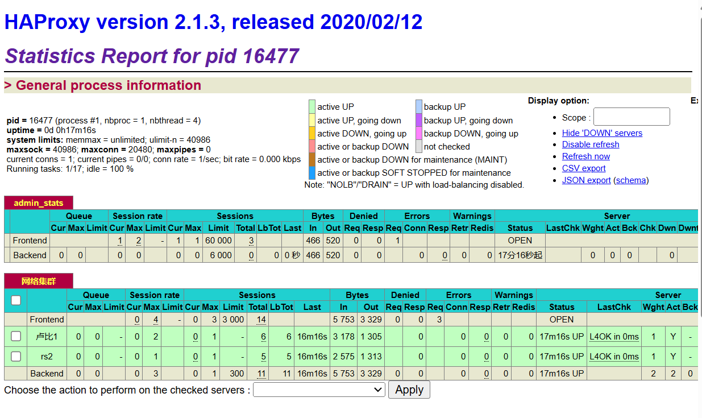Click the OPEN status in 网络集群 Frontend
The image size is (702, 418).
pyautogui.click(x=562, y=320)
